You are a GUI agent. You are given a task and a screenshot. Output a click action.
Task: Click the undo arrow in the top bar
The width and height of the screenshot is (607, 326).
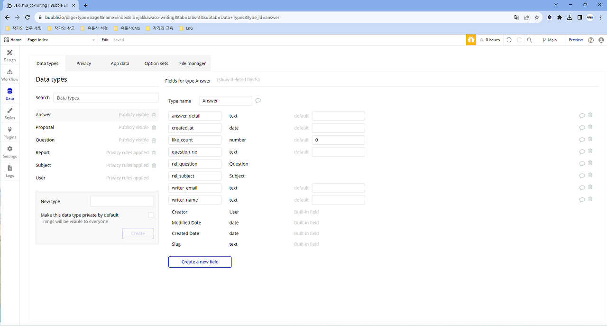pyautogui.click(x=509, y=40)
